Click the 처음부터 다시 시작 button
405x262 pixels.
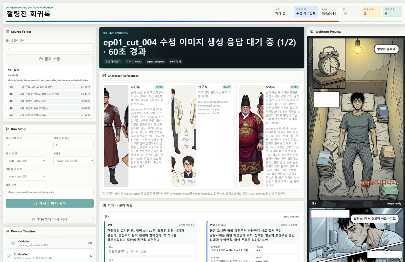[x=50, y=219]
